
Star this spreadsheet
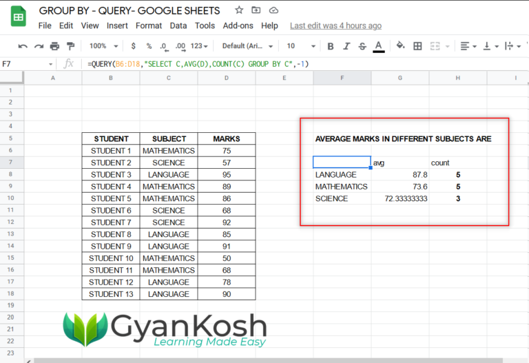point(239,10)
